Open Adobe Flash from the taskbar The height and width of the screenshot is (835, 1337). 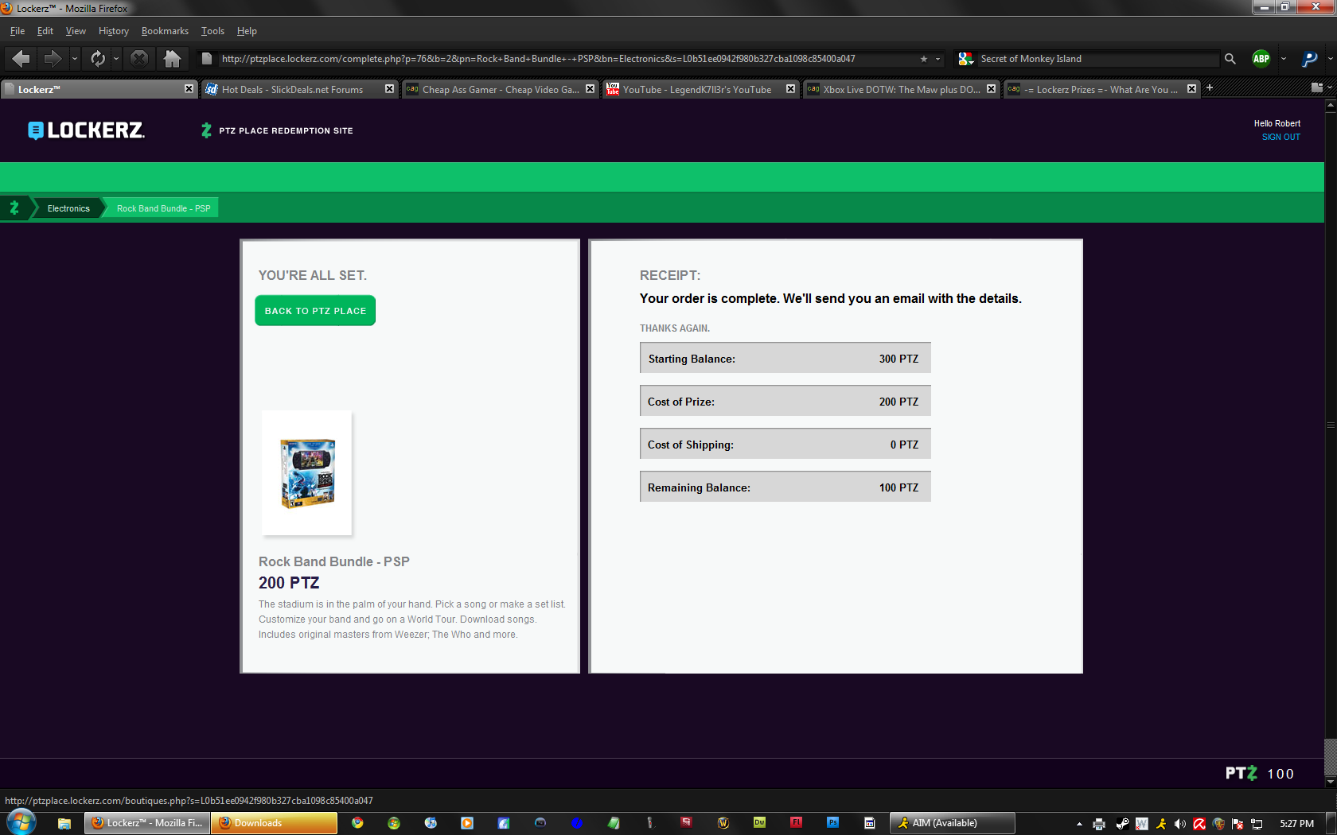(x=796, y=823)
